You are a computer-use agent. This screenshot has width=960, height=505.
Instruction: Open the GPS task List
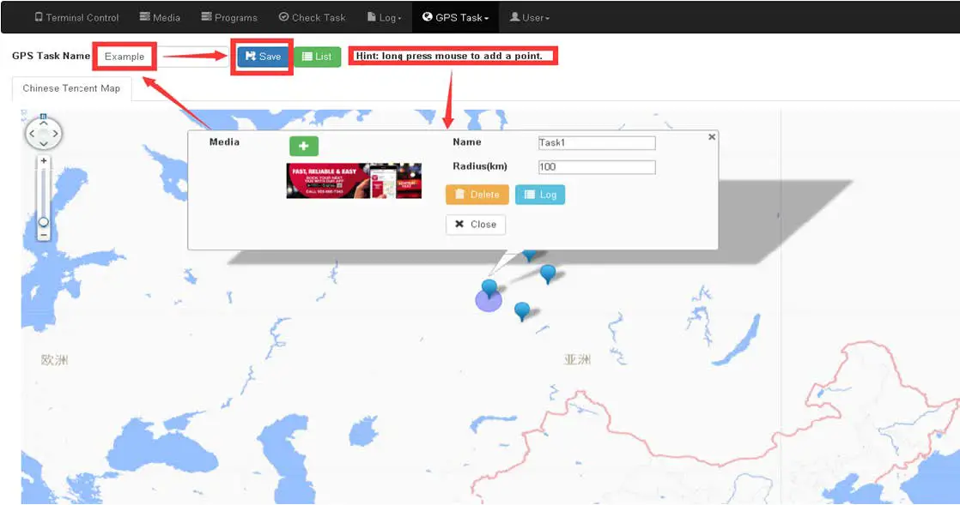(317, 57)
